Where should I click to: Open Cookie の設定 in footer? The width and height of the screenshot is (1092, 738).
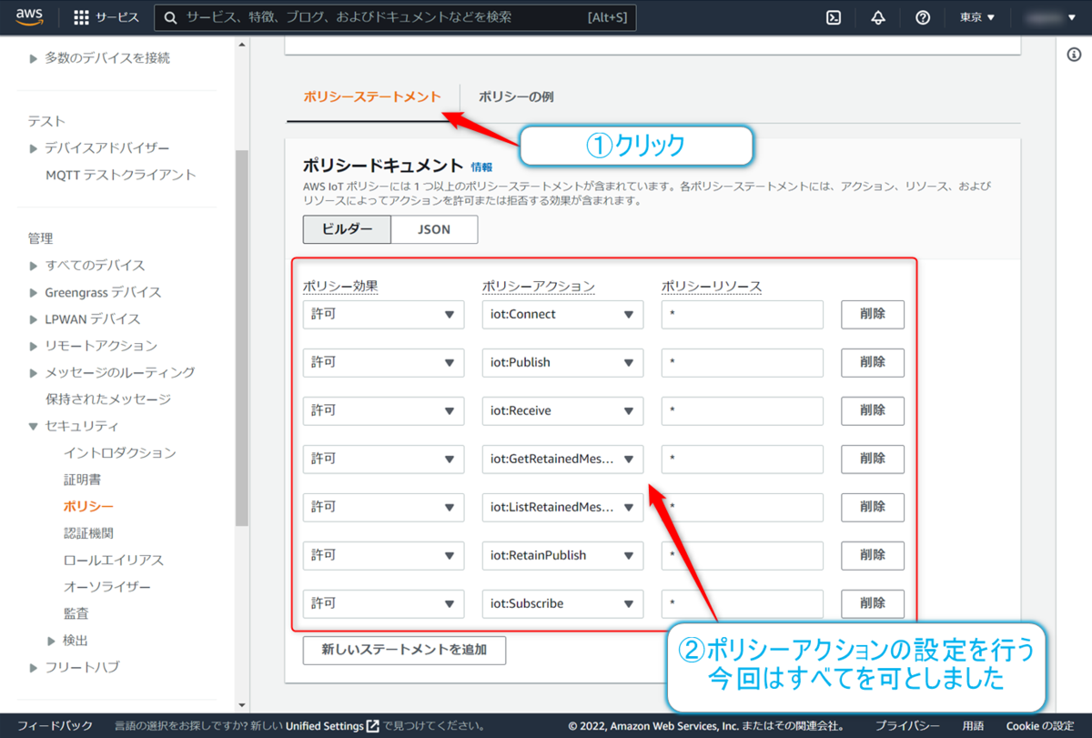(x=1040, y=726)
